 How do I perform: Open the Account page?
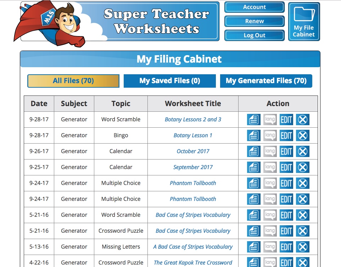[x=254, y=7]
